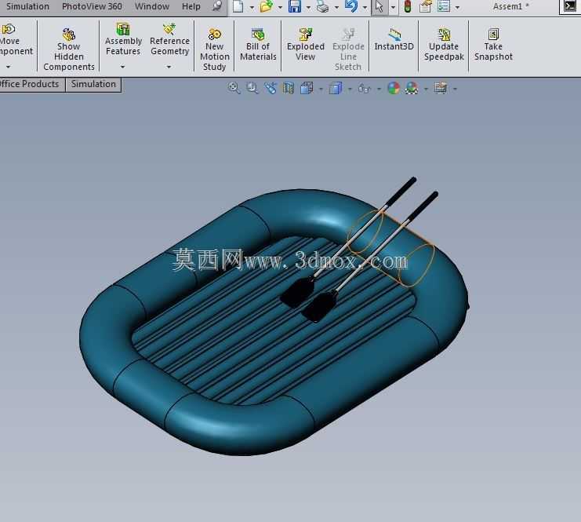Expand the Reference Geometry dropdown arrow
The height and width of the screenshot is (522, 581).
pos(169,67)
